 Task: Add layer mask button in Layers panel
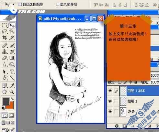point(124,126)
